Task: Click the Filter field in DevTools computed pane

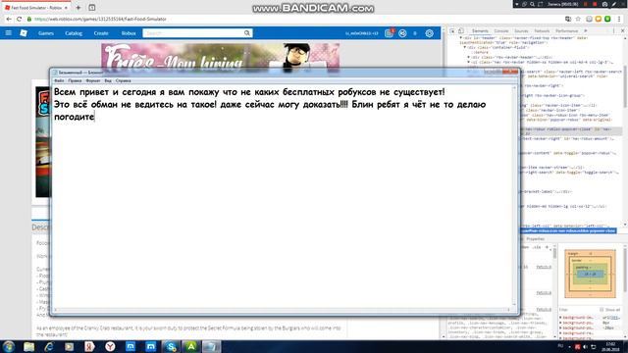Action: click(577, 310)
